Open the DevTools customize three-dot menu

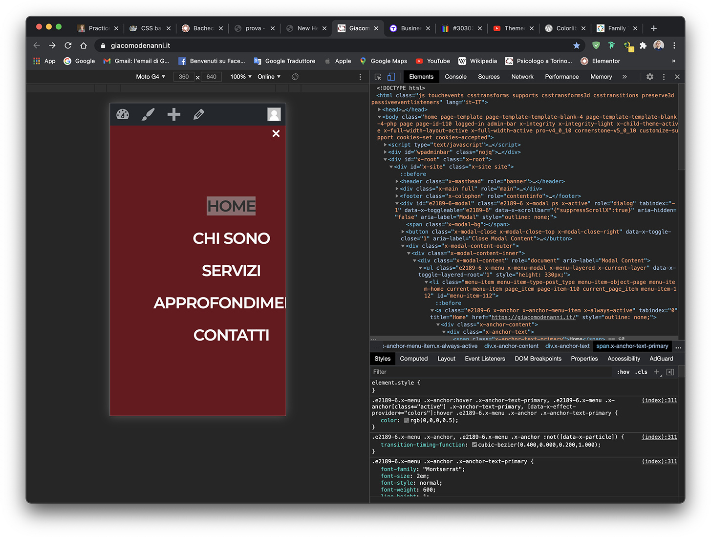(x=664, y=77)
